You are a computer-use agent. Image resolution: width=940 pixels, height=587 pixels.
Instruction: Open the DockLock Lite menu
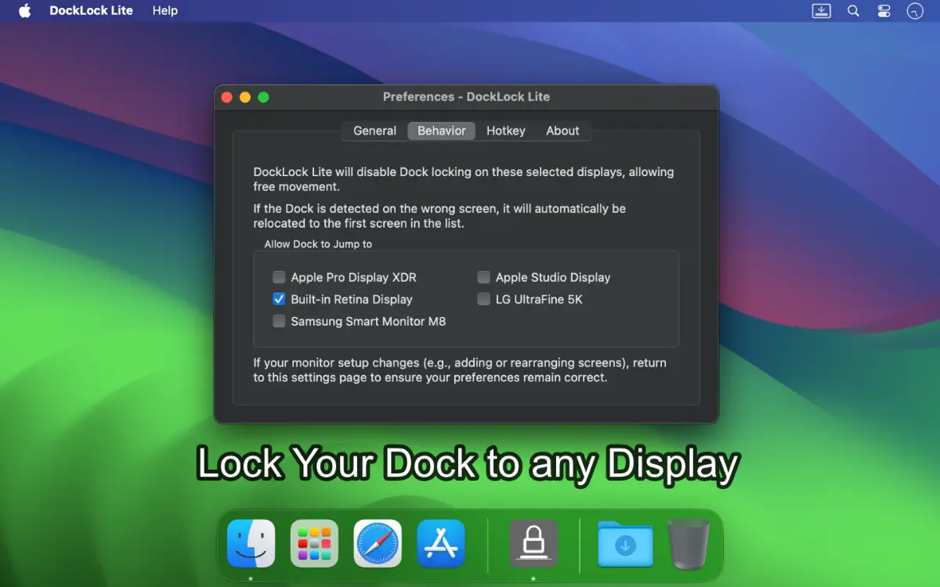click(x=91, y=11)
